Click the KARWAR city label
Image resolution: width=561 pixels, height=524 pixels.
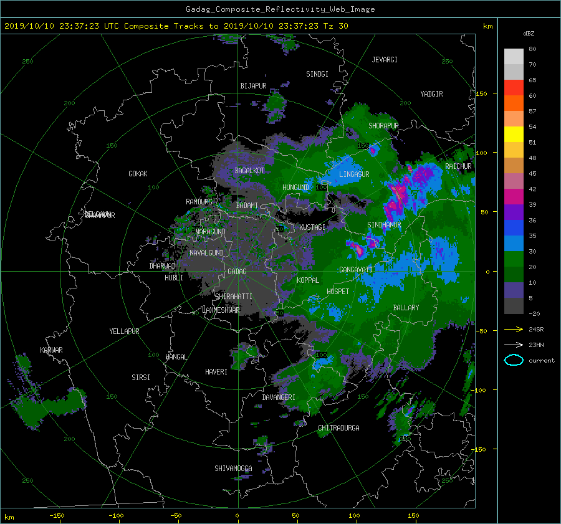point(51,350)
